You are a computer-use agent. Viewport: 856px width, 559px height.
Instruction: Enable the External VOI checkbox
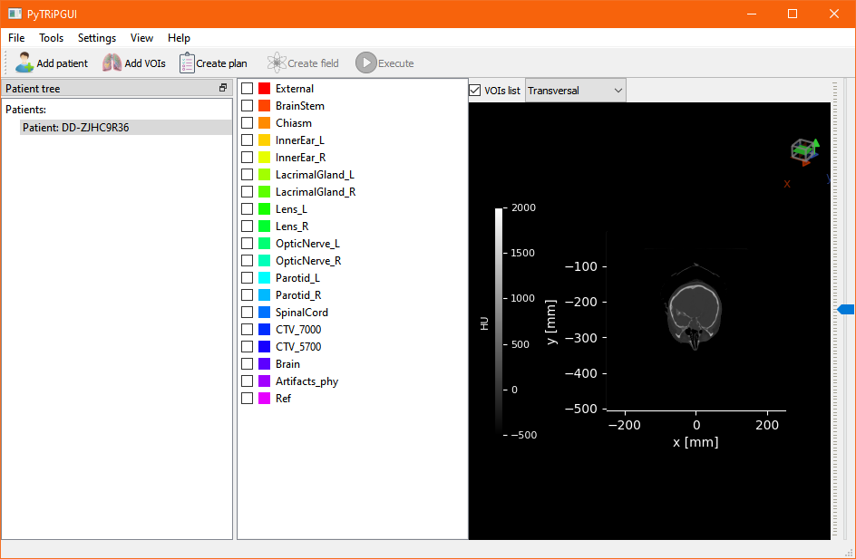[247, 89]
